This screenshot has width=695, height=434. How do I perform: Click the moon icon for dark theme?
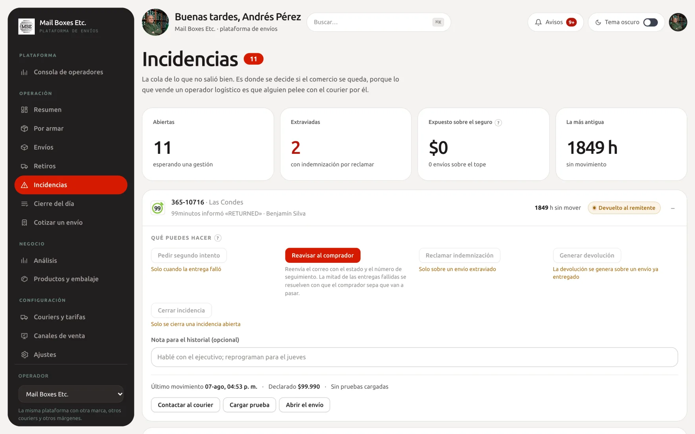point(598,22)
